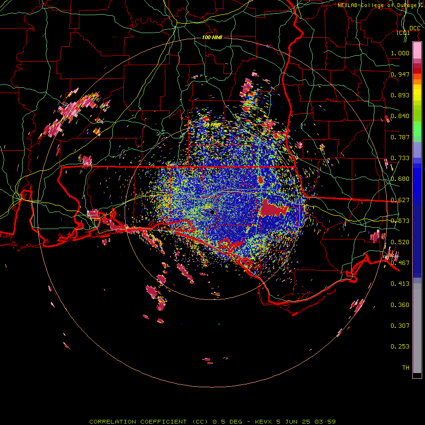The image size is (425, 425).
Task: Select the 0.840 scale value
Action: click(400, 116)
